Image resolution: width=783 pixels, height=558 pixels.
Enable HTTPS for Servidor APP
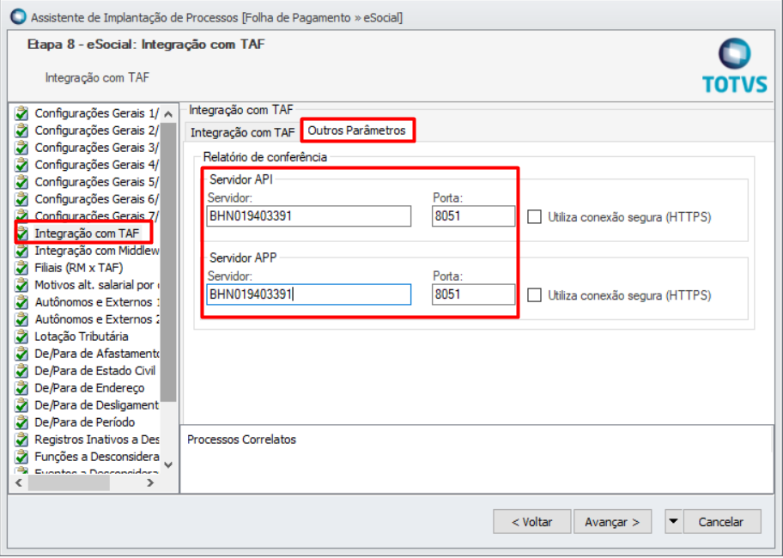pos(534,295)
